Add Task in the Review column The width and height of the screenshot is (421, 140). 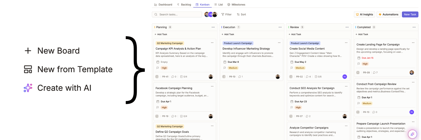point(295,34)
